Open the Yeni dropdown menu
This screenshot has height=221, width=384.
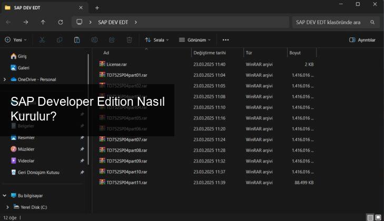16,39
